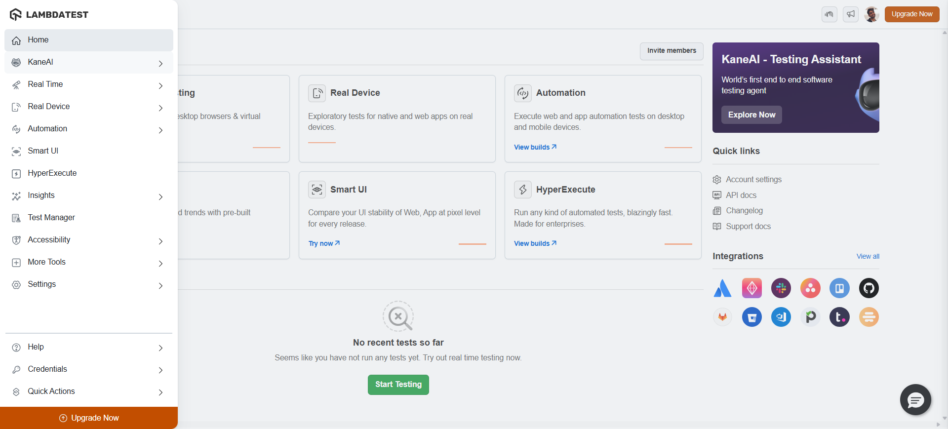Viewport: 948px width, 429px height.
Task: Click the KaneAI Explore Now banner button
Action: [751, 115]
